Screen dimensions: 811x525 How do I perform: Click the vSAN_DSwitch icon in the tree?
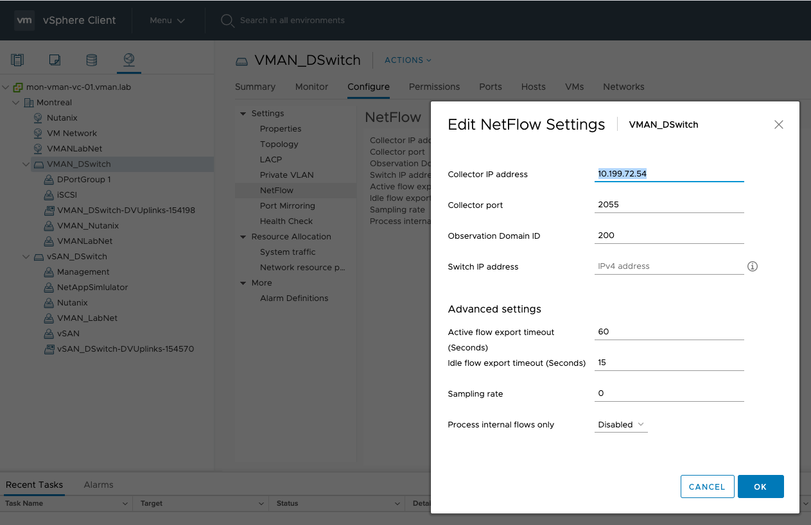(x=39, y=257)
